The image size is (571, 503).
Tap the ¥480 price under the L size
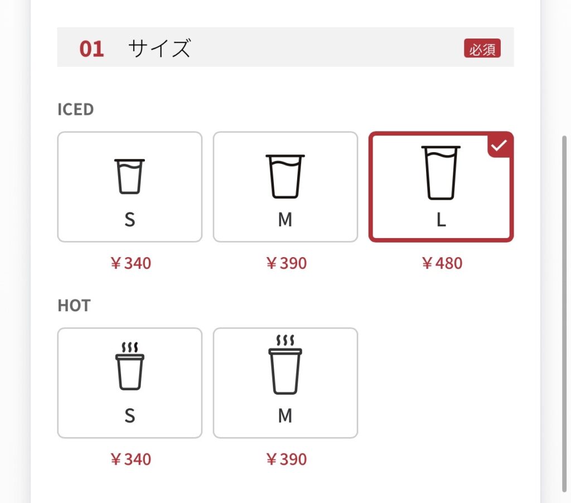(x=442, y=263)
